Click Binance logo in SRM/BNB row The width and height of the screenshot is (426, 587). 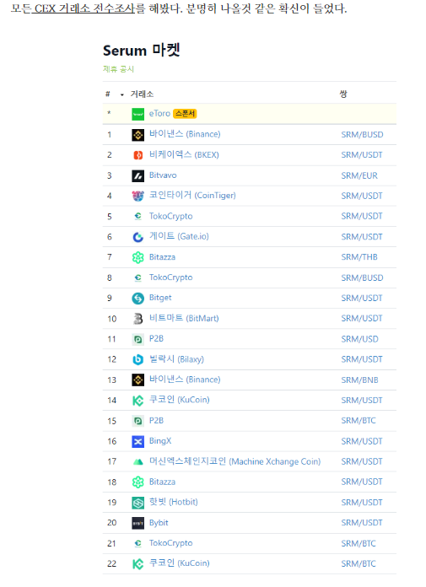pos(138,380)
